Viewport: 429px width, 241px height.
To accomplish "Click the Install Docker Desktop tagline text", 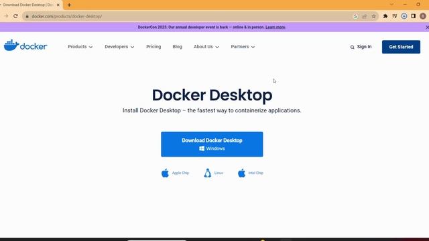I will tap(212, 110).
